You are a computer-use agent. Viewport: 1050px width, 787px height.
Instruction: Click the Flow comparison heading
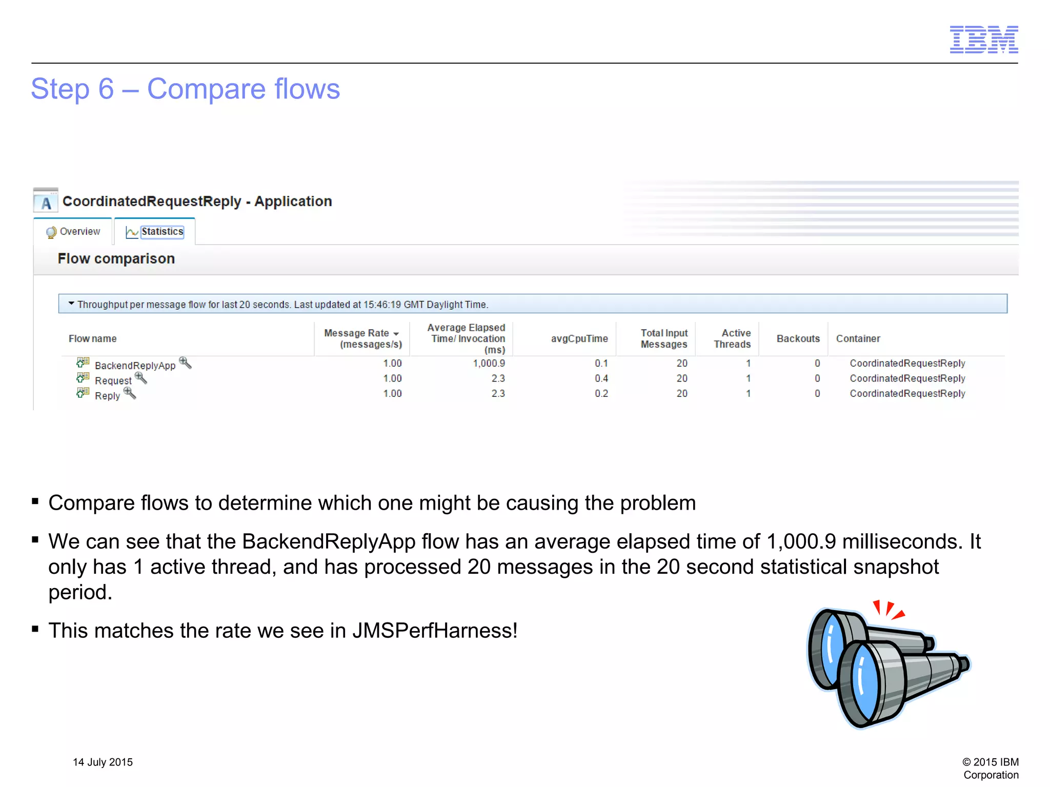click(x=116, y=258)
